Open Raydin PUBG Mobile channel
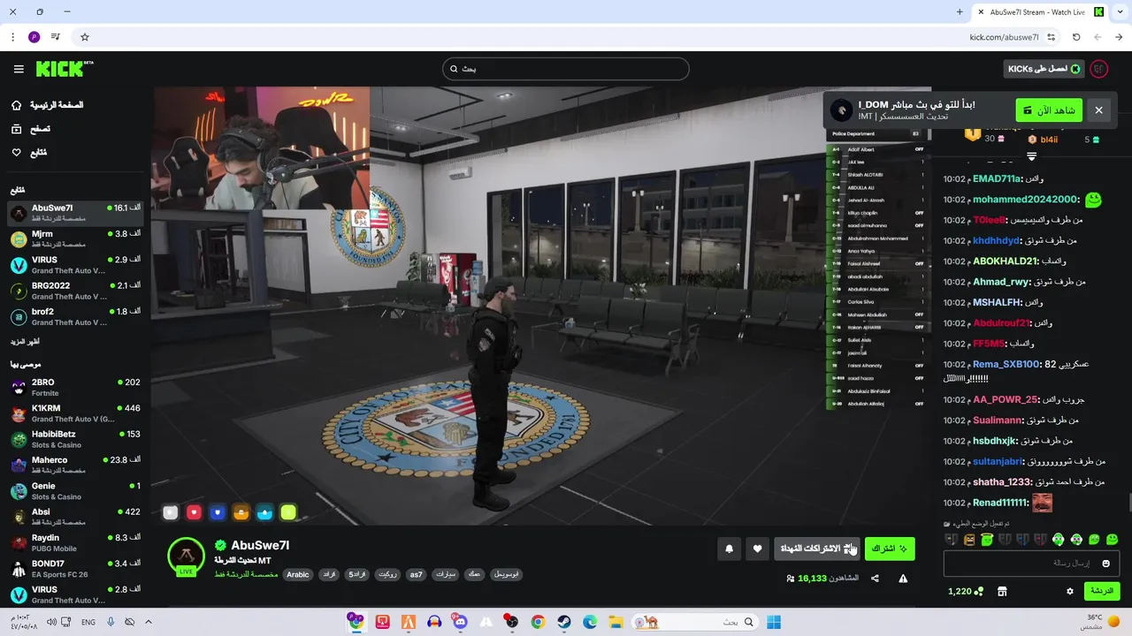The image size is (1132, 636). point(75,542)
